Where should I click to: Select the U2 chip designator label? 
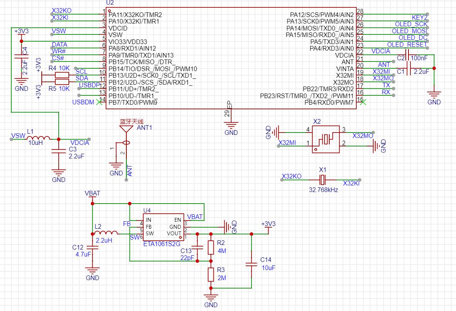pyautogui.click(x=110, y=2)
